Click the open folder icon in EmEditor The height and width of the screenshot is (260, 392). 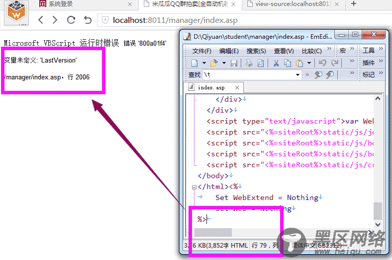click(214, 63)
